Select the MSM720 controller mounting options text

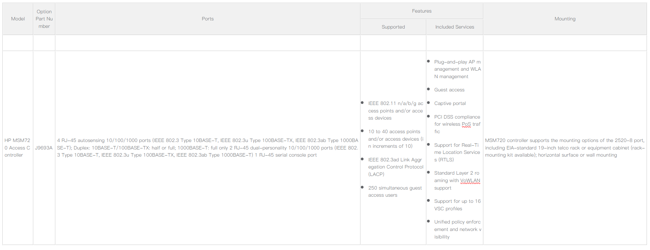coord(565,147)
